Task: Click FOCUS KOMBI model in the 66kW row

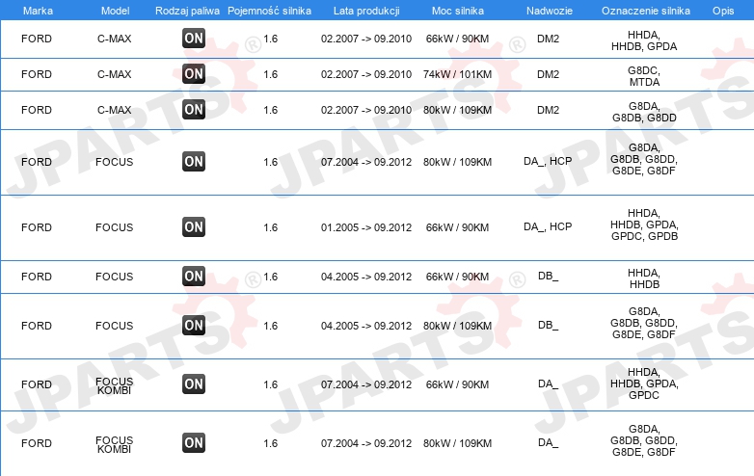Action: coord(115,385)
